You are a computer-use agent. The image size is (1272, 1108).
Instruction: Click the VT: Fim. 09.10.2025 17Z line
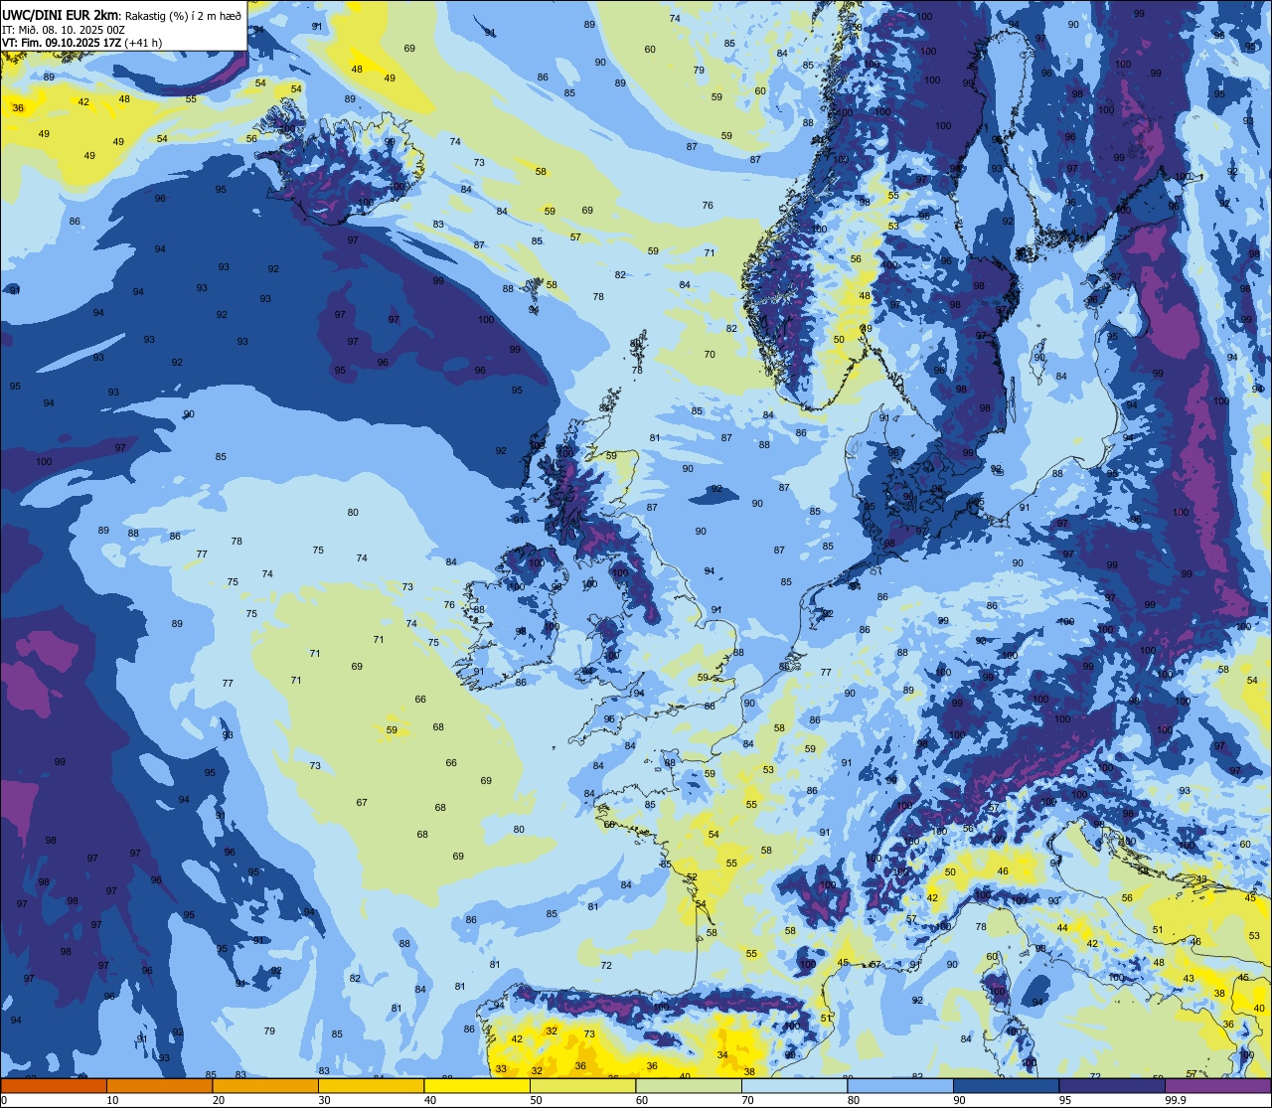tap(62, 43)
